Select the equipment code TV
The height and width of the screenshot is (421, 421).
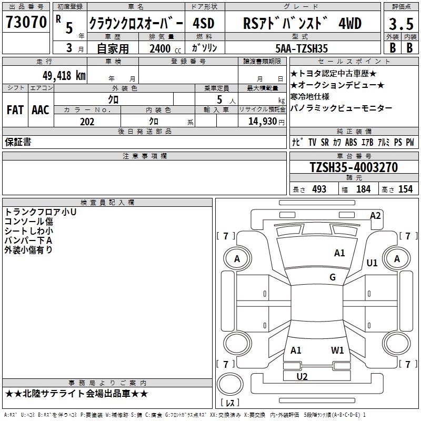[312, 142]
